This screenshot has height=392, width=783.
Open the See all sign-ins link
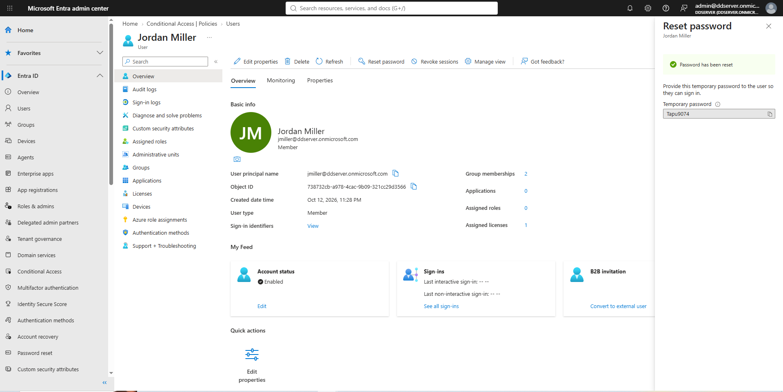441,306
